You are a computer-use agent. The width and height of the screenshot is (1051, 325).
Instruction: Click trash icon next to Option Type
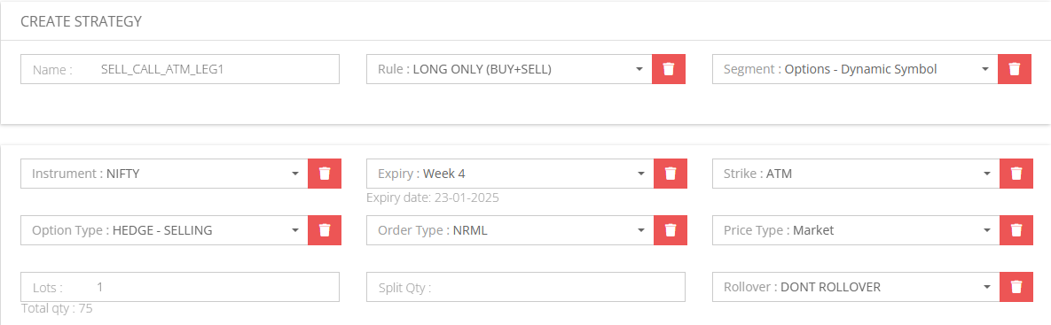coord(325,230)
